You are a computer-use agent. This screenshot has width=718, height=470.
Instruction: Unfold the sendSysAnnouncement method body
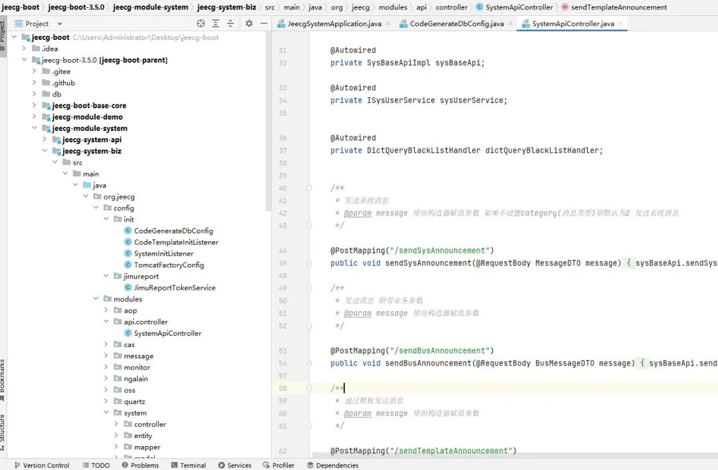tap(309, 263)
